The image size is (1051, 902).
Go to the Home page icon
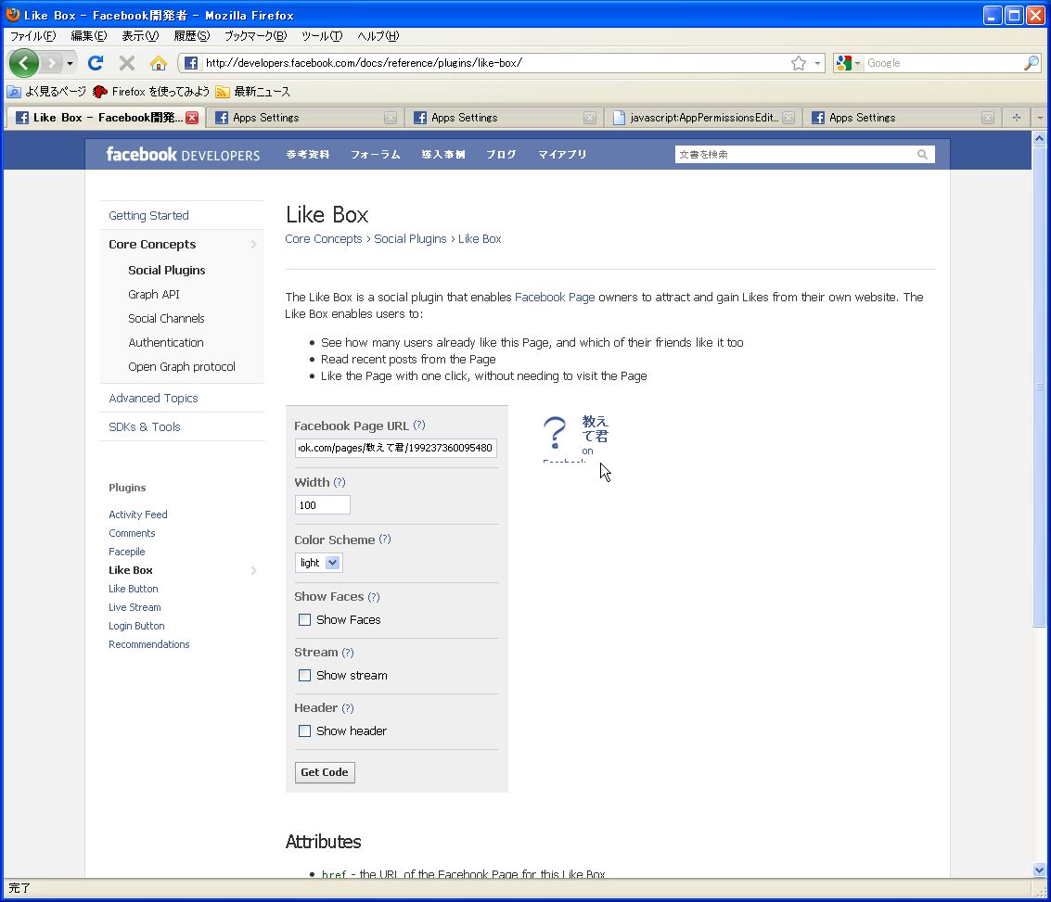pyautogui.click(x=159, y=63)
